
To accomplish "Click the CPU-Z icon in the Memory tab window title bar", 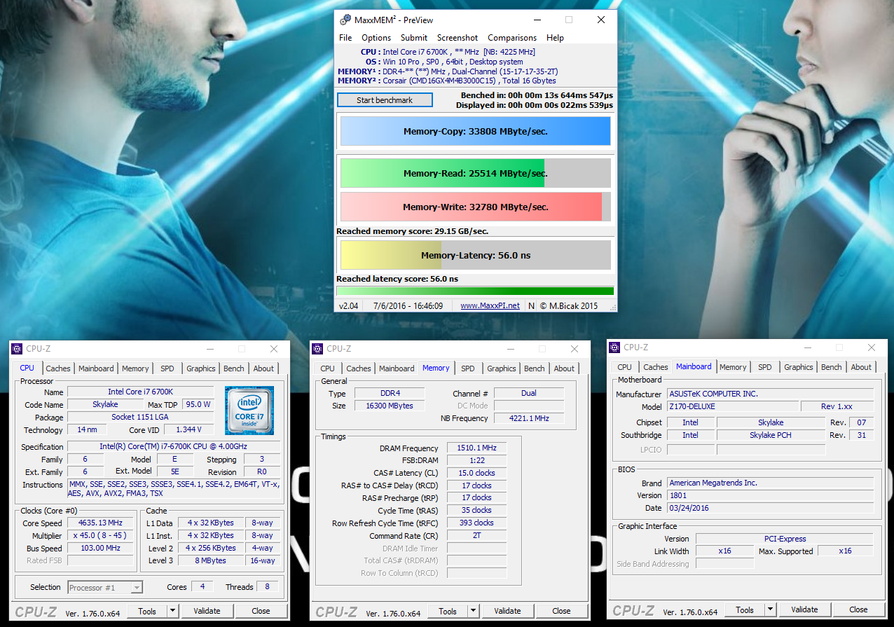I will point(317,348).
